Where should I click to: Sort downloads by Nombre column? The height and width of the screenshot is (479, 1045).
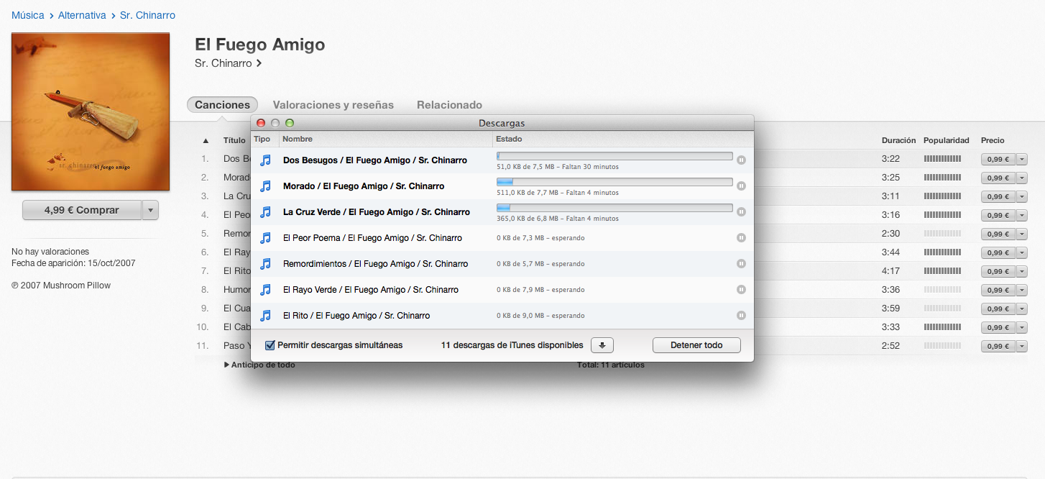coord(386,139)
